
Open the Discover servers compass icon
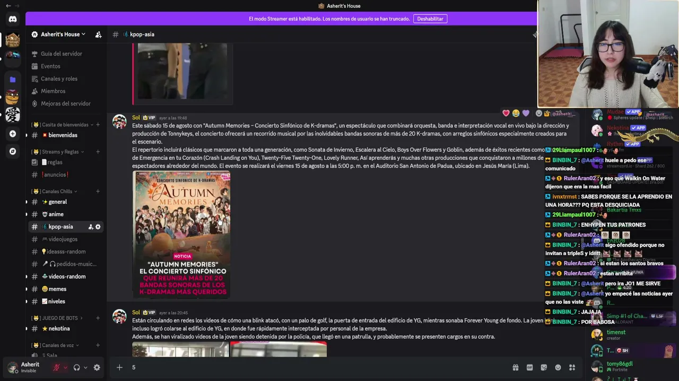click(x=13, y=151)
